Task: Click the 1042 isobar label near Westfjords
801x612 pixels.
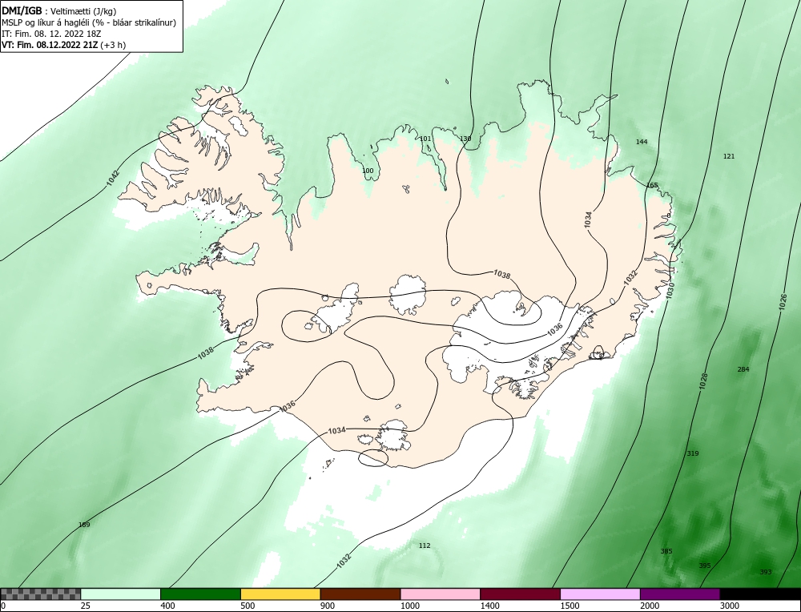Action: 114,177
